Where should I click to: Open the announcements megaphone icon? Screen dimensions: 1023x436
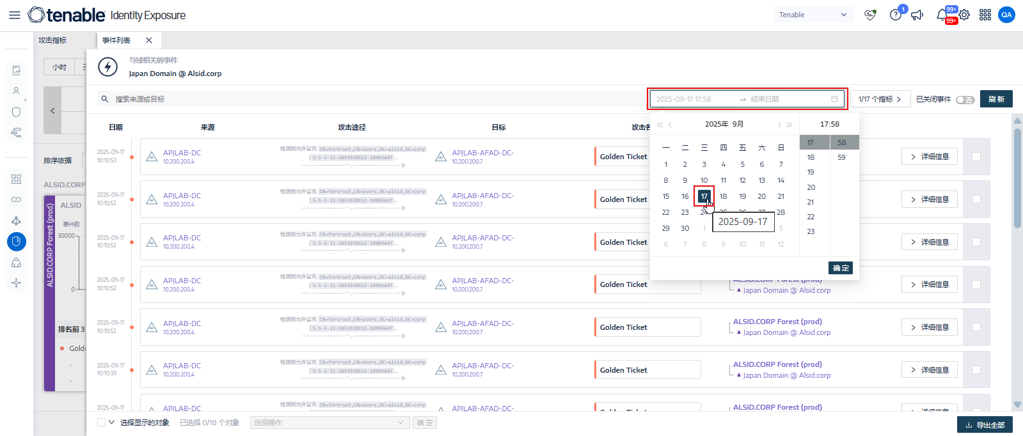(917, 15)
